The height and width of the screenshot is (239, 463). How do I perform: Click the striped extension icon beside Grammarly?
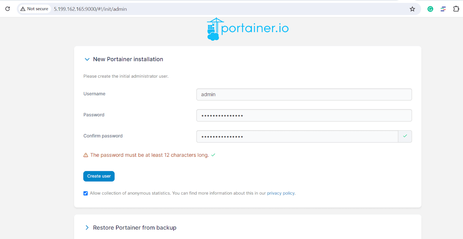click(443, 9)
